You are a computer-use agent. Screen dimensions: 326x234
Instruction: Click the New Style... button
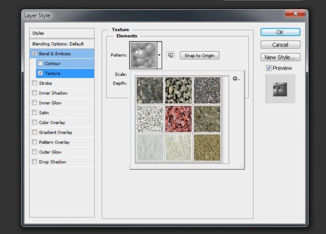coord(280,57)
